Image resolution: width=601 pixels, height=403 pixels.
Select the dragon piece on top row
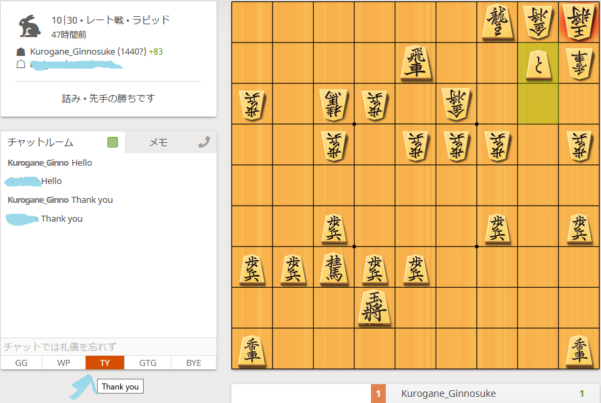point(497,22)
